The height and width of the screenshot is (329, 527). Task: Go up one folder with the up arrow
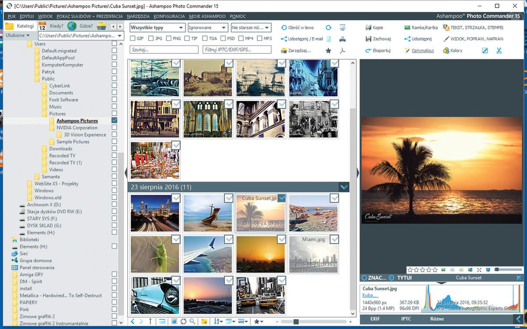click(x=150, y=322)
